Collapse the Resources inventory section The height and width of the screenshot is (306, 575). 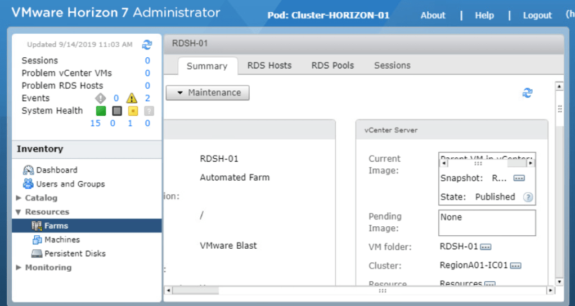point(19,212)
